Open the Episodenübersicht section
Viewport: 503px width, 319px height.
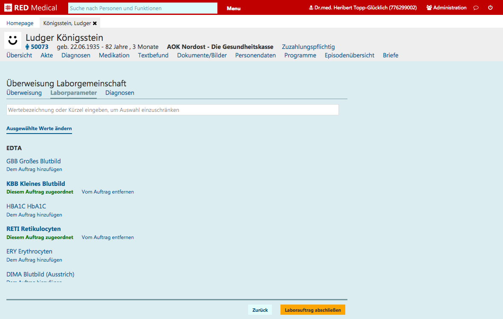click(x=350, y=55)
